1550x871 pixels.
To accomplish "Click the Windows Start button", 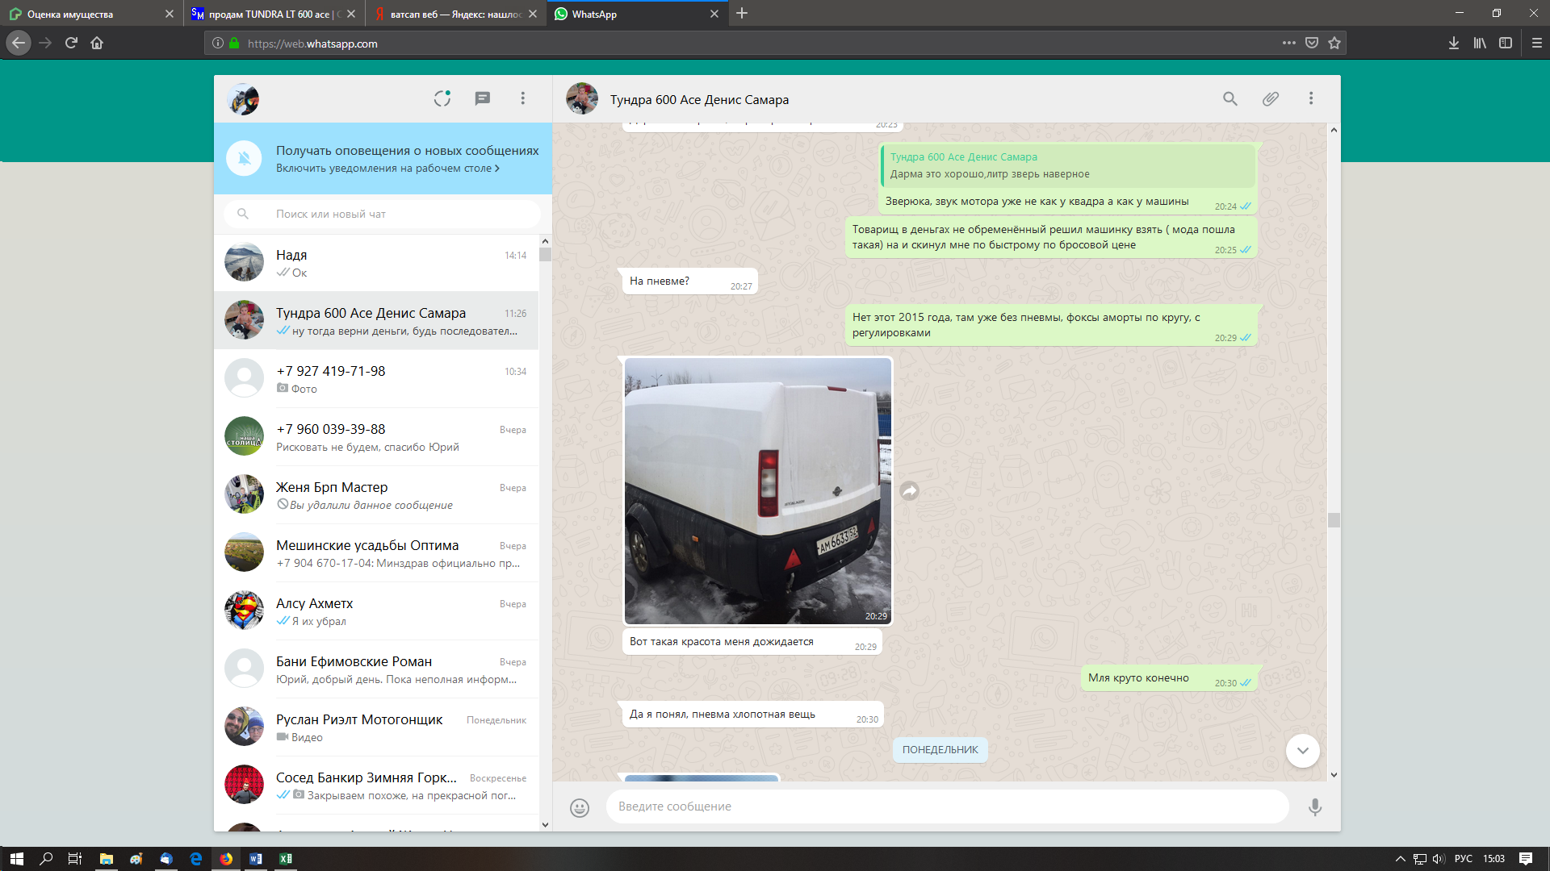I will (16, 859).
